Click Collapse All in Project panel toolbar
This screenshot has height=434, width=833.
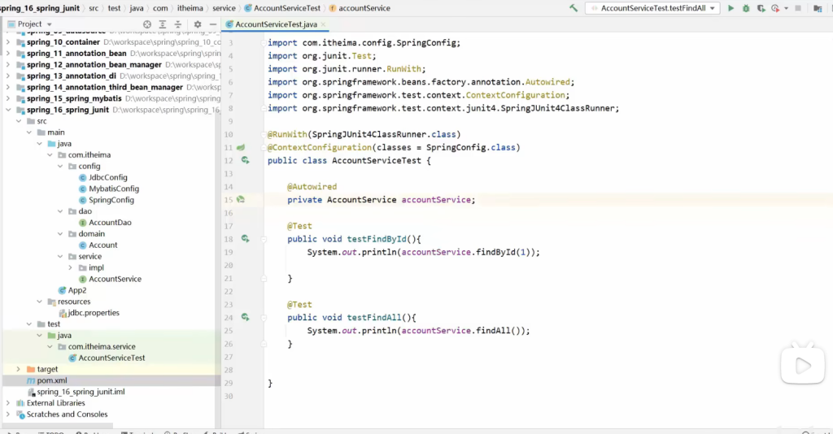tap(177, 24)
